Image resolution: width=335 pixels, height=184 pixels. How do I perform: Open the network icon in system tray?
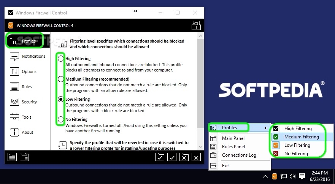point(284,176)
